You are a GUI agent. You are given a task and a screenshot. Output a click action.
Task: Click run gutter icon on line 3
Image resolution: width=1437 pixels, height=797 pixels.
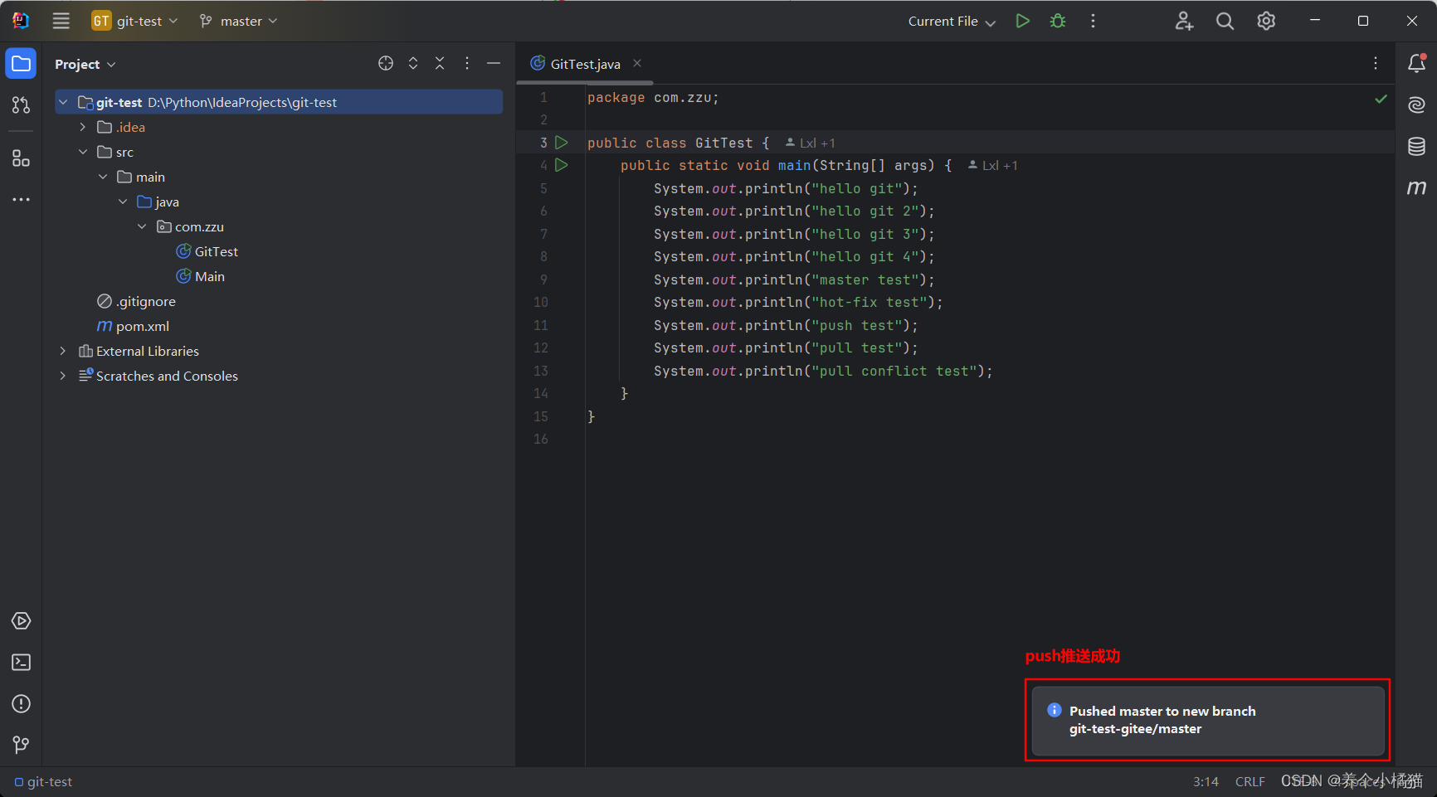pos(562,143)
